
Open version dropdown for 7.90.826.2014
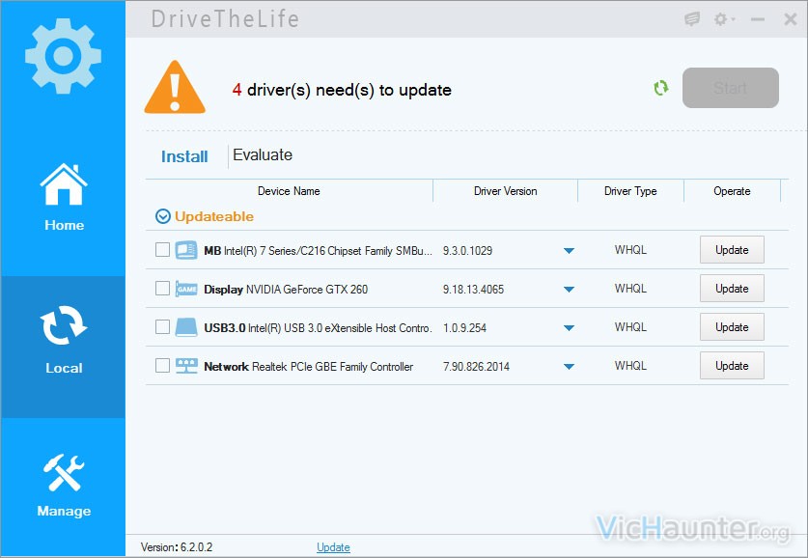point(569,367)
